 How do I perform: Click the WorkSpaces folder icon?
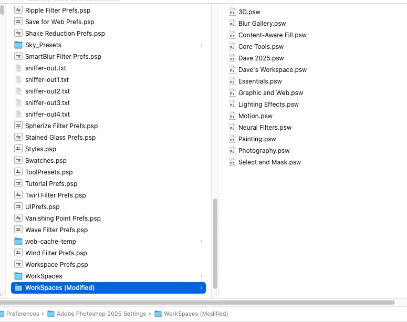18,276
